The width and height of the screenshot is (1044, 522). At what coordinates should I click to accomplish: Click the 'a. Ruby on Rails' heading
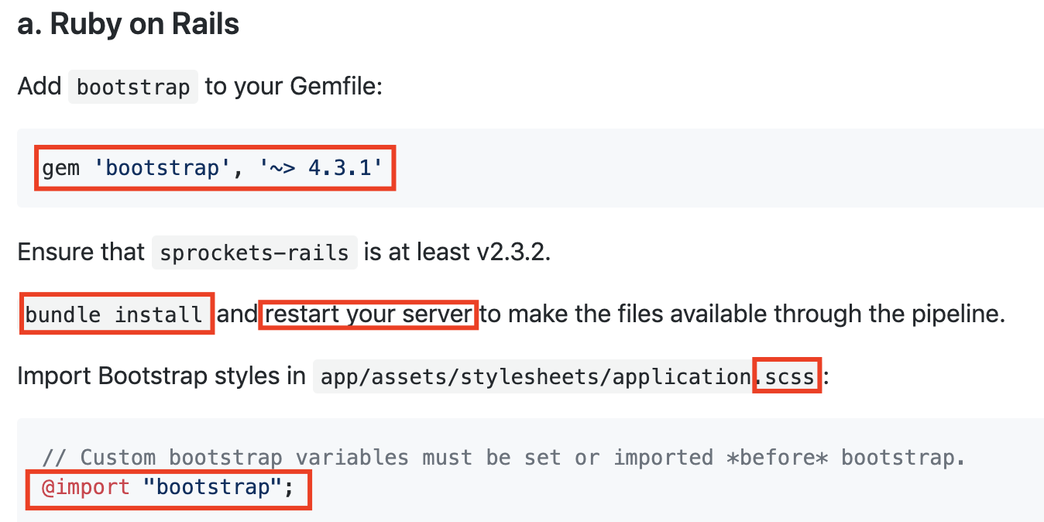[x=129, y=24]
